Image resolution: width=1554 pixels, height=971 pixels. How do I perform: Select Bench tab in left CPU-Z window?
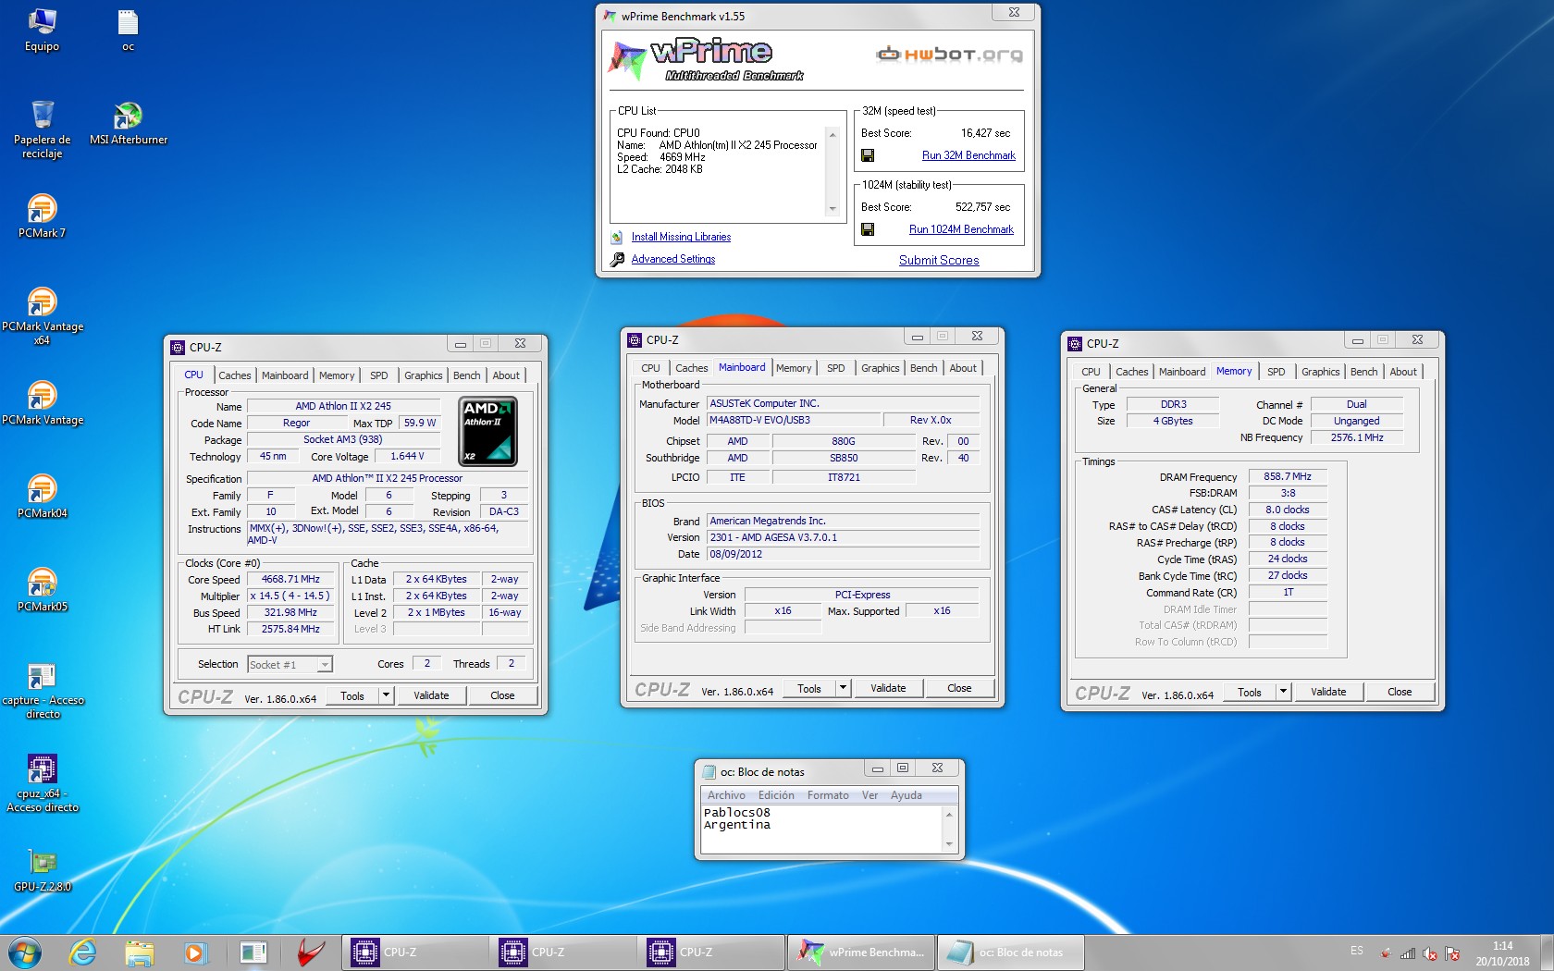point(466,375)
